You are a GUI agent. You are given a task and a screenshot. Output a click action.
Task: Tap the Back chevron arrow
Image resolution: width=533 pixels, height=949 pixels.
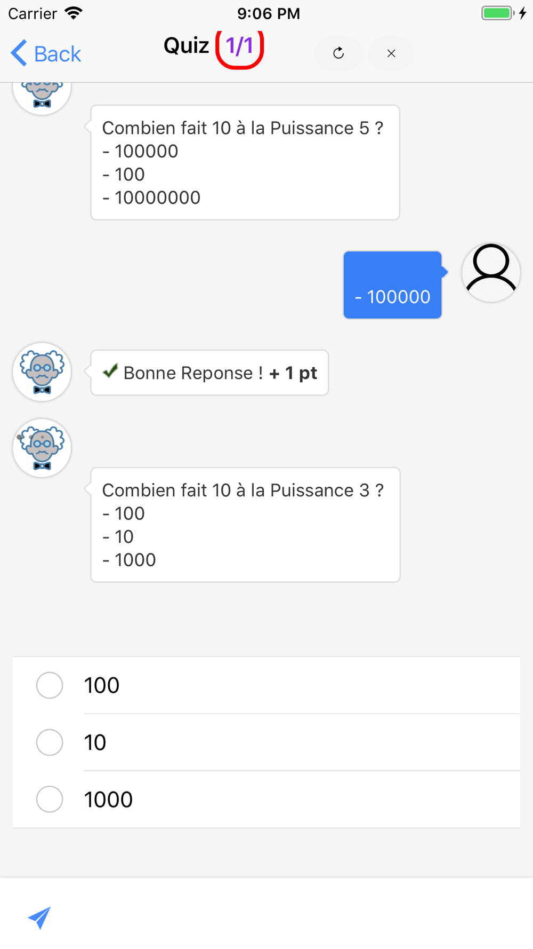point(19,53)
